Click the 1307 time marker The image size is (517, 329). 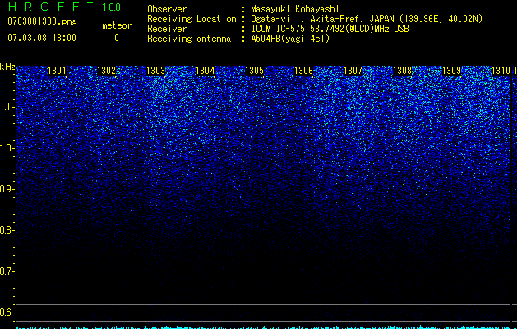(x=353, y=71)
